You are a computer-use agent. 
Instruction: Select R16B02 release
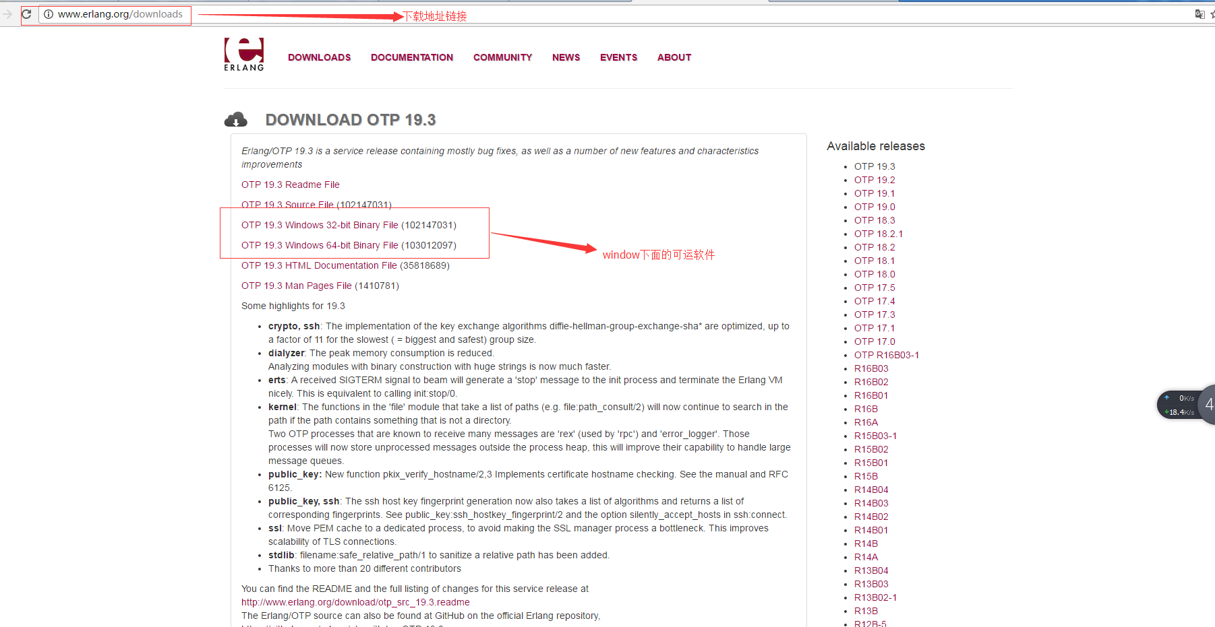tap(871, 382)
